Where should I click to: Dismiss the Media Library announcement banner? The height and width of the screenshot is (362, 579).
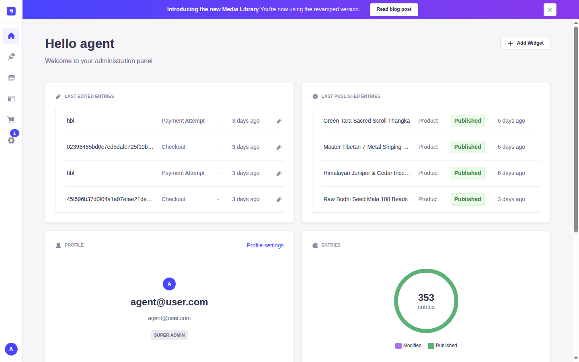[550, 10]
